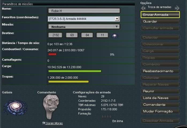Click the small galaxy icon beside destination fields

pos(115,35)
